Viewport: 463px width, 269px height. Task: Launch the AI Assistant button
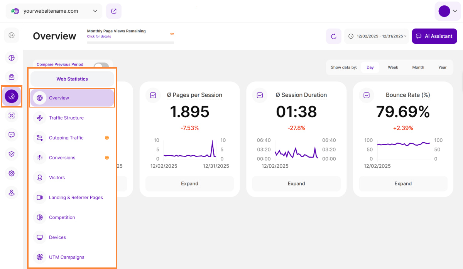point(434,36)
